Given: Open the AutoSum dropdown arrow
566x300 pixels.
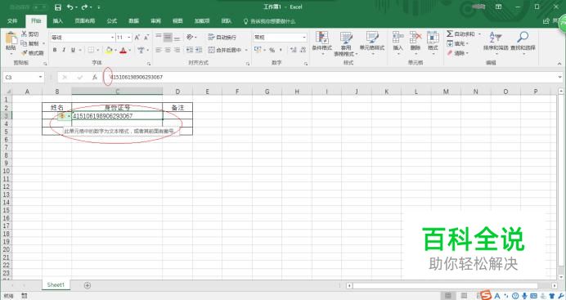Looking at the screenshot, I should coord(479,34).
